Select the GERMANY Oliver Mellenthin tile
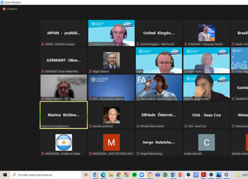This screenshot has width=248, height=179. click(x=63, y=60)
